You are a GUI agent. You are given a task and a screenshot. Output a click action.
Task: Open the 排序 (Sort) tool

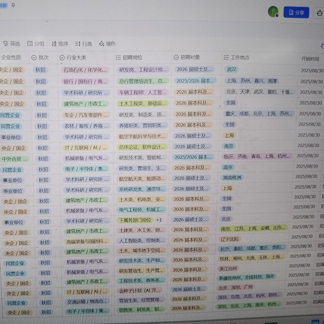tap(60, 44)
